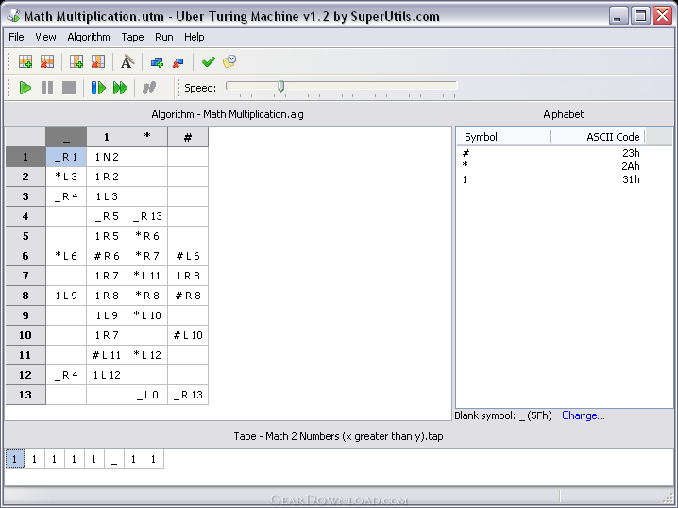This screenshot has height=508, width=678.
Task: Click the notes with clock icon
Action: (229, 61)
